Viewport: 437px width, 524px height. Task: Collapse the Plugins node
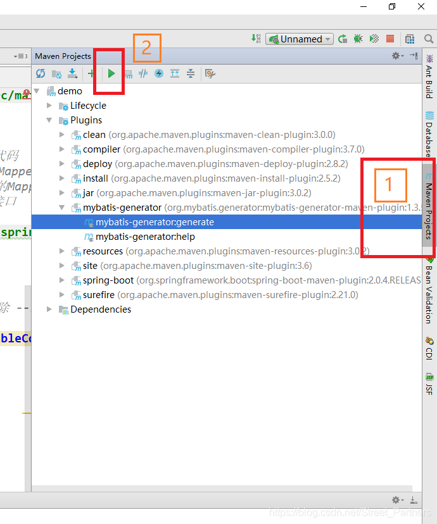(x=49, y=120)
